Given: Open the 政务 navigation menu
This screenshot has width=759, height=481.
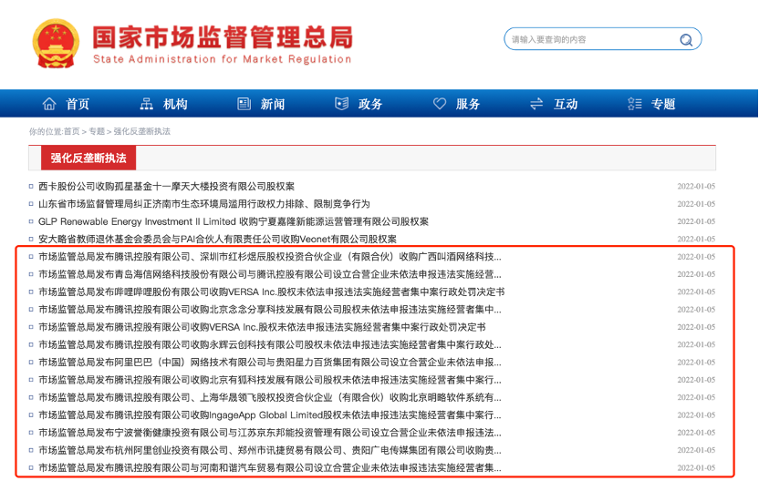Looking at the screenshot, I should [x=370, y=104].
